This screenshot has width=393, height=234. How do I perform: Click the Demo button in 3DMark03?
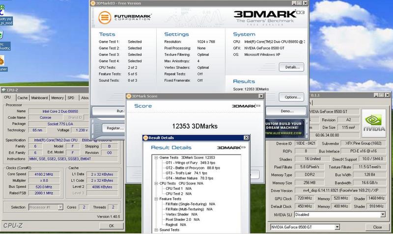coord(286,111)
